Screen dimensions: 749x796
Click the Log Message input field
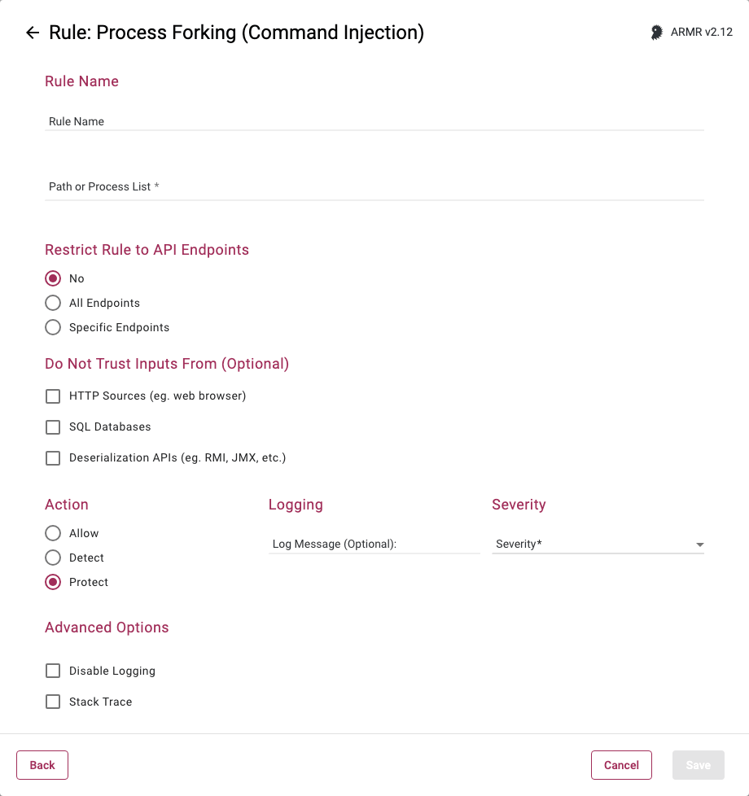374,544
